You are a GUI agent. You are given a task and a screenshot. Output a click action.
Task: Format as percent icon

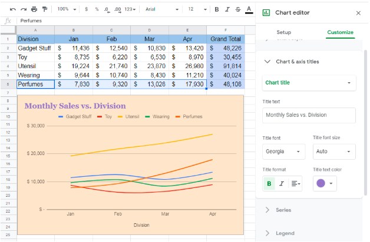click(97, 9)
